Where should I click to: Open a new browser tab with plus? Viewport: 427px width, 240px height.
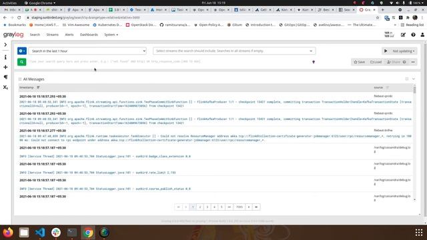[x=382, y=9]
